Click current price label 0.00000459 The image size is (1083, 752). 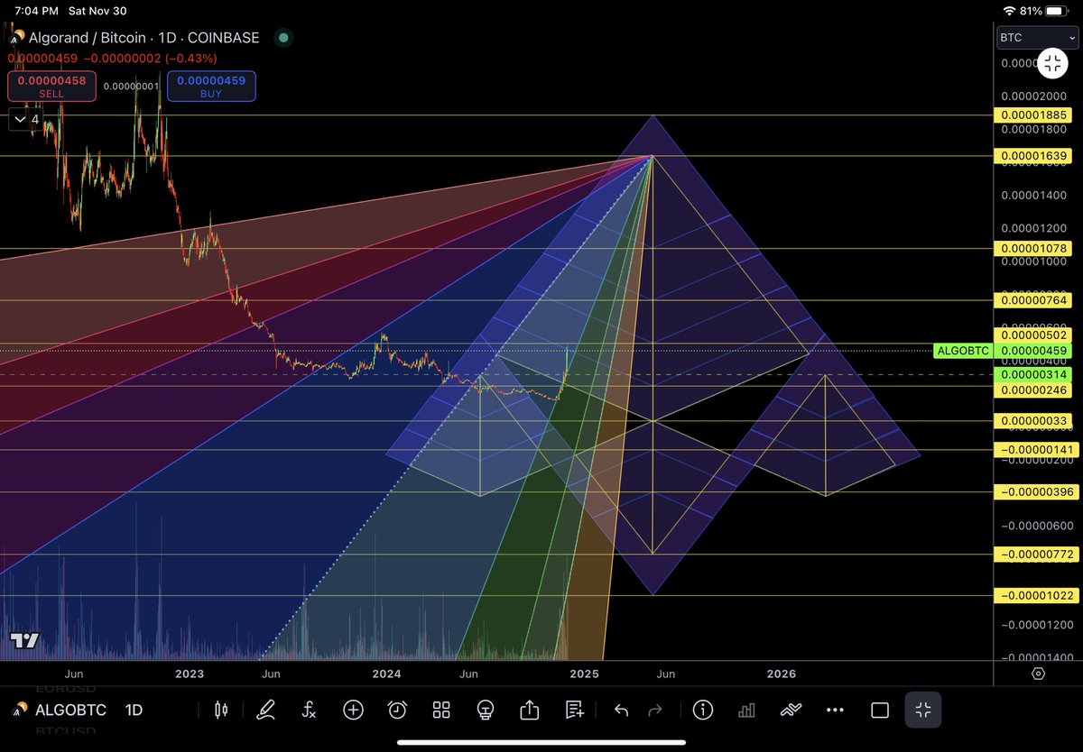[1032, 351]
